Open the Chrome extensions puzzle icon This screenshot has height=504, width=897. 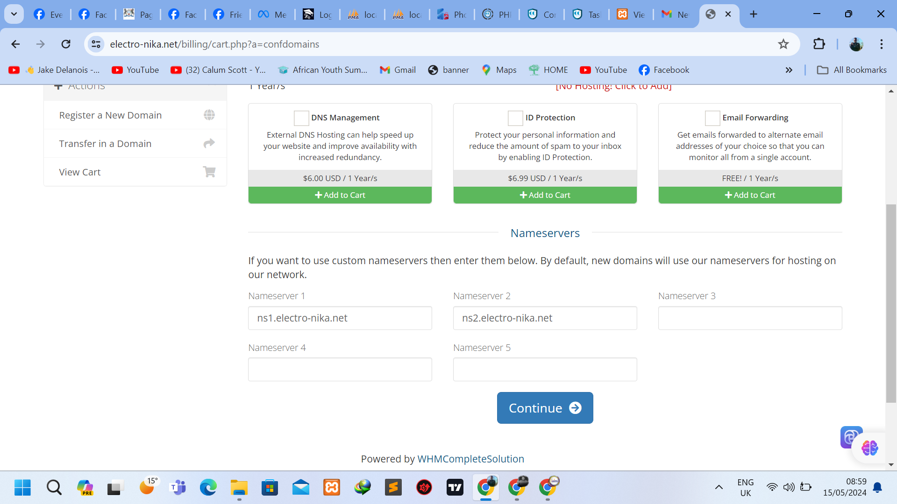point(819,44)
